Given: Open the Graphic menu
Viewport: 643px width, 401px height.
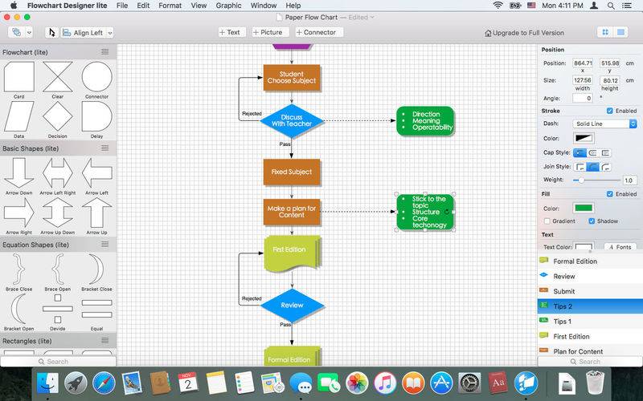Looking at the screenshot, I should click(x=228, y=6).
